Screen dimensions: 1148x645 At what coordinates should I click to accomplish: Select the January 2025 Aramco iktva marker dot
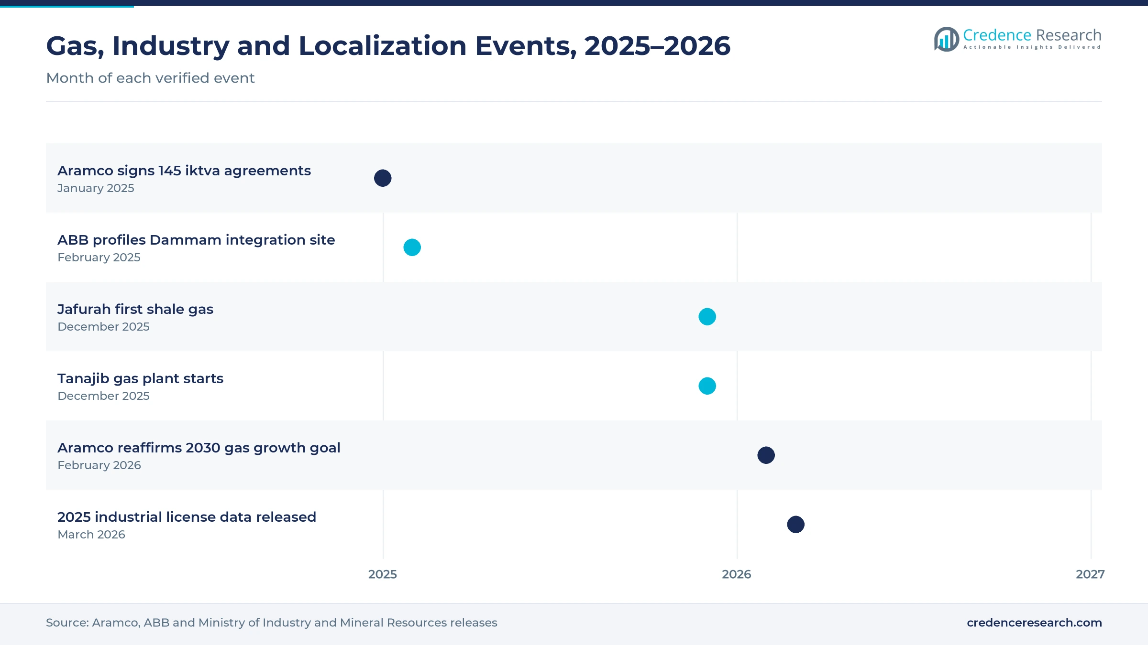click(x=383, y=178)
